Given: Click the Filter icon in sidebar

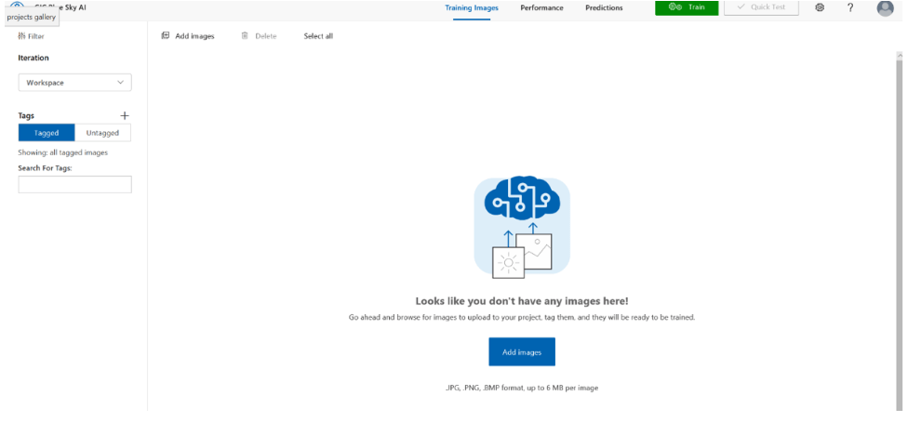Looking at the screenshot, I should point(21,36).
